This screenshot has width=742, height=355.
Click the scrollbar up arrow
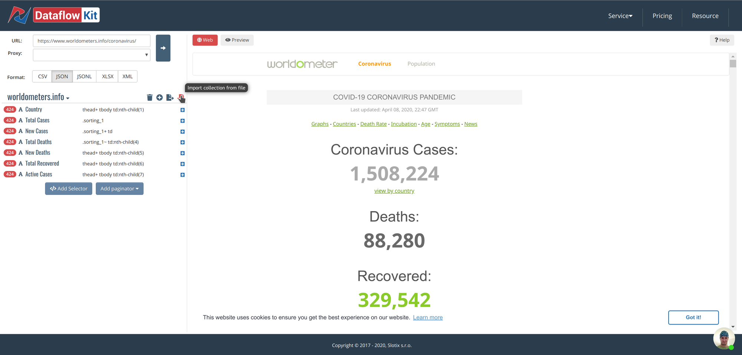click(x=733, y=56)
